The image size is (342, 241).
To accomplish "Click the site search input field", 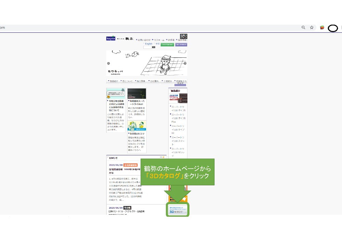I will [x=147, y=47].
